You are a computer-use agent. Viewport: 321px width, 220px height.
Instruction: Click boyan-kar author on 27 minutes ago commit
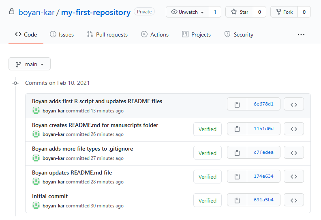[53, 158]
